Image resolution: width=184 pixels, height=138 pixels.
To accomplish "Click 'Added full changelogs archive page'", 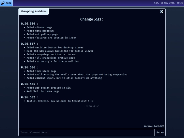I will 51,58.
